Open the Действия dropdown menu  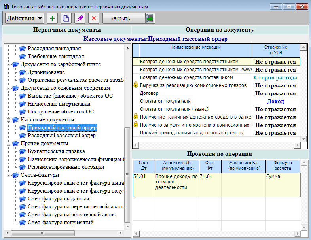(x=25, y=19)
